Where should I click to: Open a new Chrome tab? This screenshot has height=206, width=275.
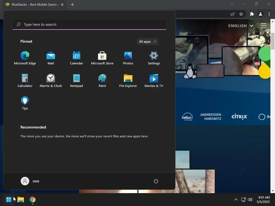(x=73, y=5)
